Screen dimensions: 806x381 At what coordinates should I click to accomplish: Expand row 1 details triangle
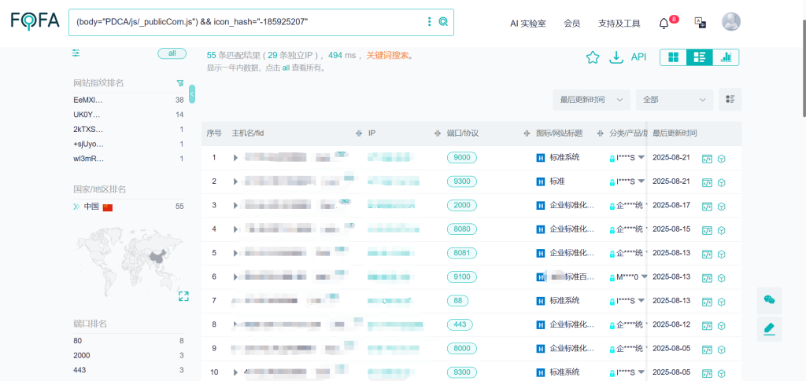235,158
